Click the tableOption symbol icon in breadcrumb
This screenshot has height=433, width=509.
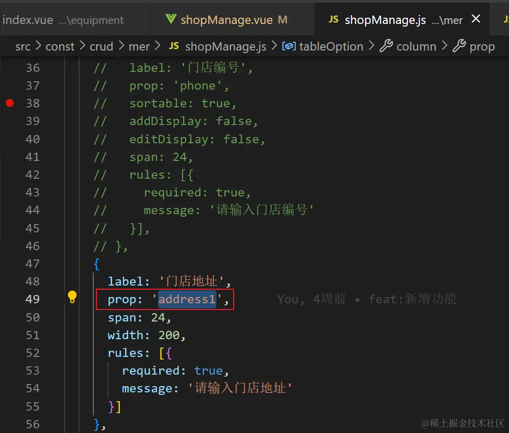pyautogui.click(x=289, y=46)
